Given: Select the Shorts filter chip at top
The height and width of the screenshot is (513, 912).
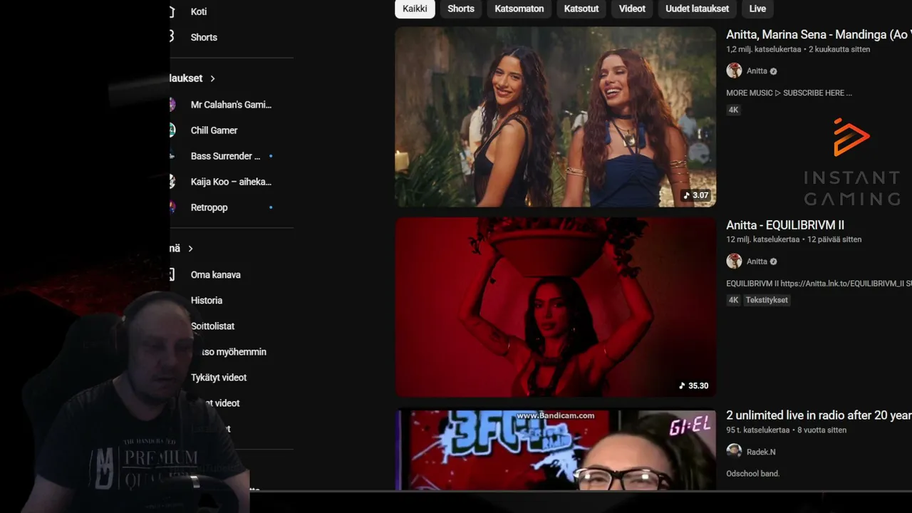Looking at the screenshot, I should (461, 9).
